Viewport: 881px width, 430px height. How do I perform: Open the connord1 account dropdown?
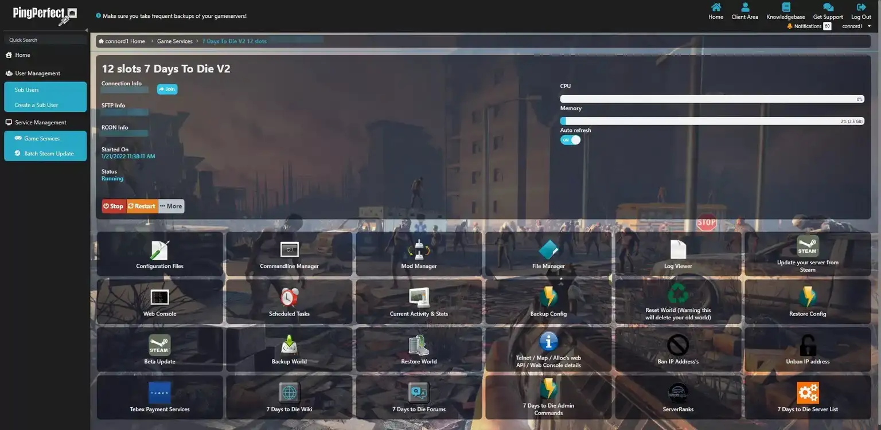pos(856,26)
